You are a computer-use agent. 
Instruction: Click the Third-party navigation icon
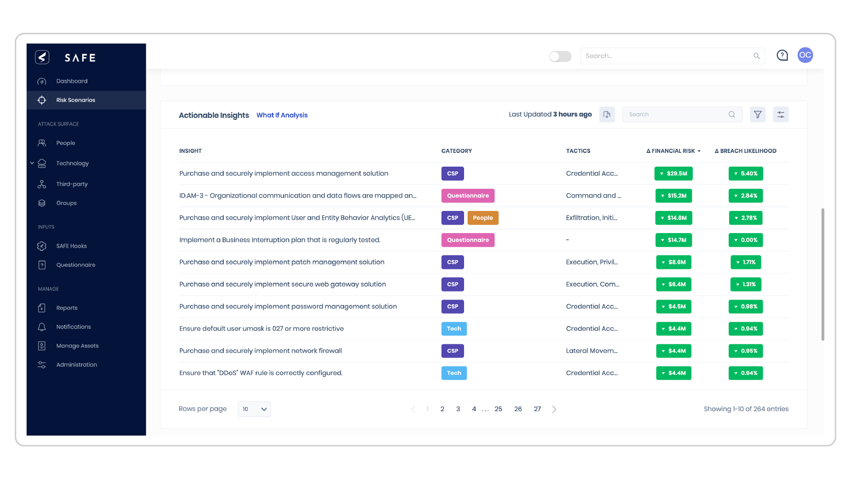[x=42, y=183]
